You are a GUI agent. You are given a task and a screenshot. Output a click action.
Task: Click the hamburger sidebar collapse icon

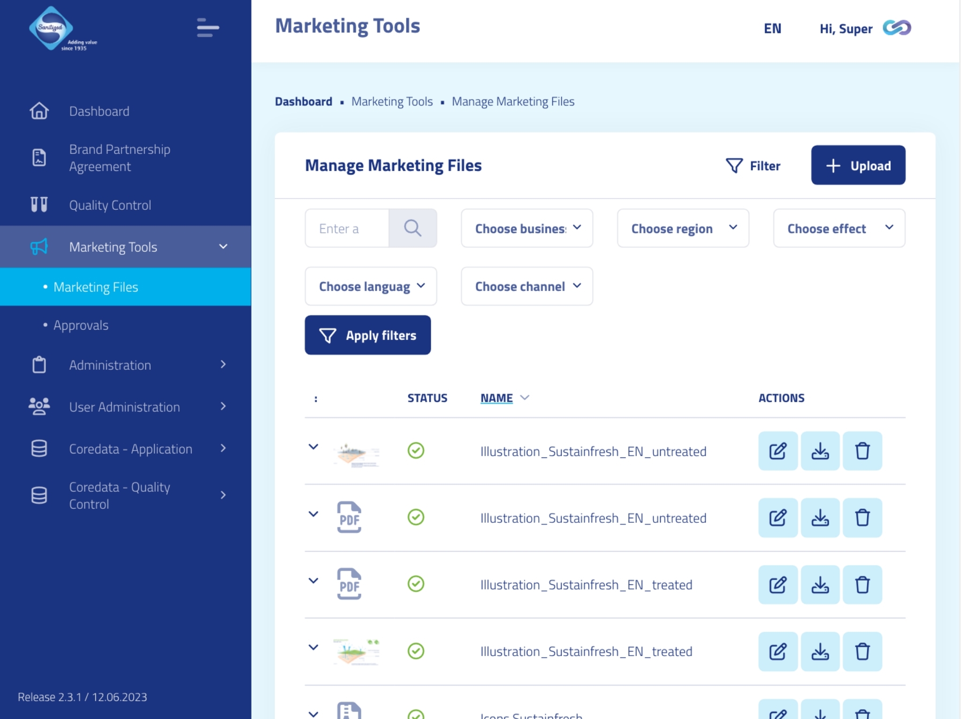tap(208, 28)
